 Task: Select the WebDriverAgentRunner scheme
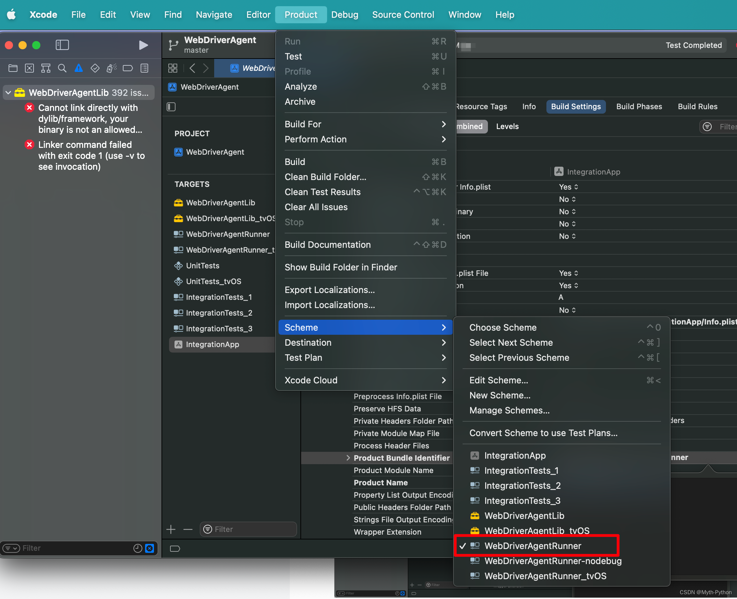[532, 546]
